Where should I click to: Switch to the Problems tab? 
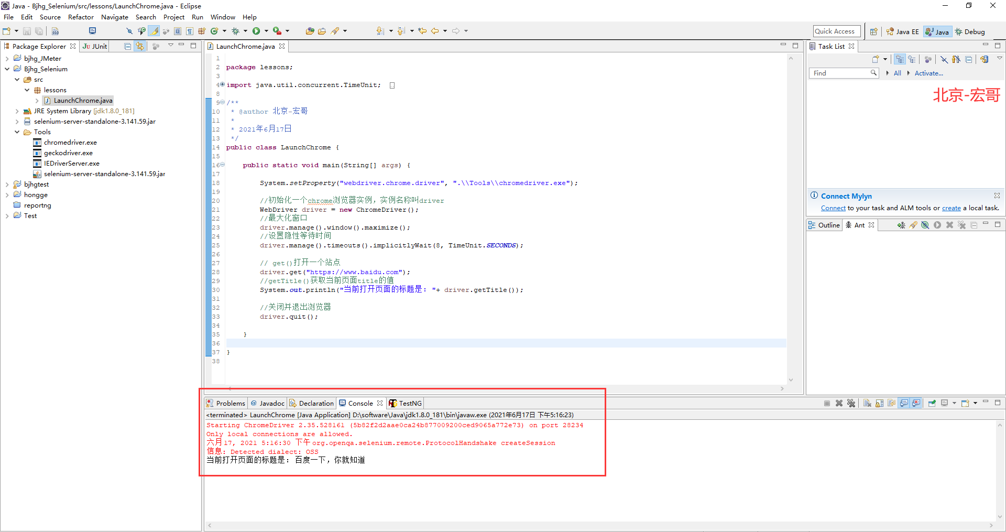[226, 404]
